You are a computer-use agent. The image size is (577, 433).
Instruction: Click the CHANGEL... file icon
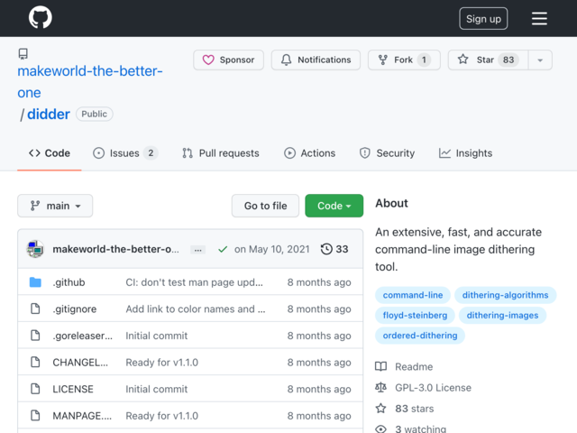(x=35, y=363)
